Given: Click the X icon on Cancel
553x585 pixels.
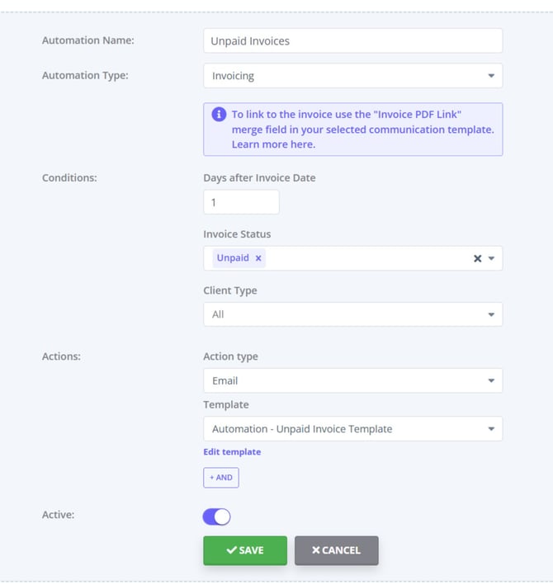Looking at the screenshot, I should (316, 550).
